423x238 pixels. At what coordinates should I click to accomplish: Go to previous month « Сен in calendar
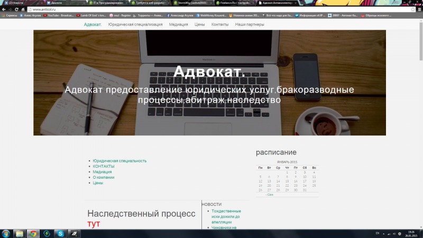pos(269,195)
